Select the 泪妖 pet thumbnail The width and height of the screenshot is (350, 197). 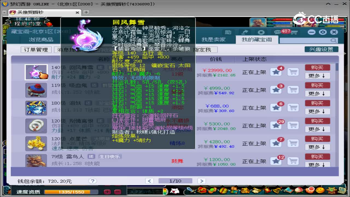36,108
